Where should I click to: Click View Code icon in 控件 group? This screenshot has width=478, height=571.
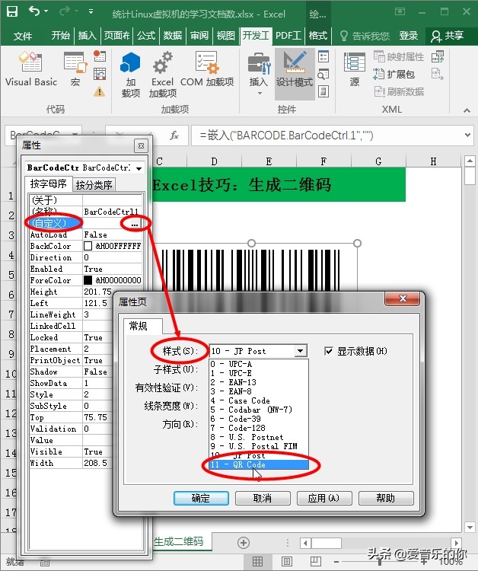click(x=323, y=75)
